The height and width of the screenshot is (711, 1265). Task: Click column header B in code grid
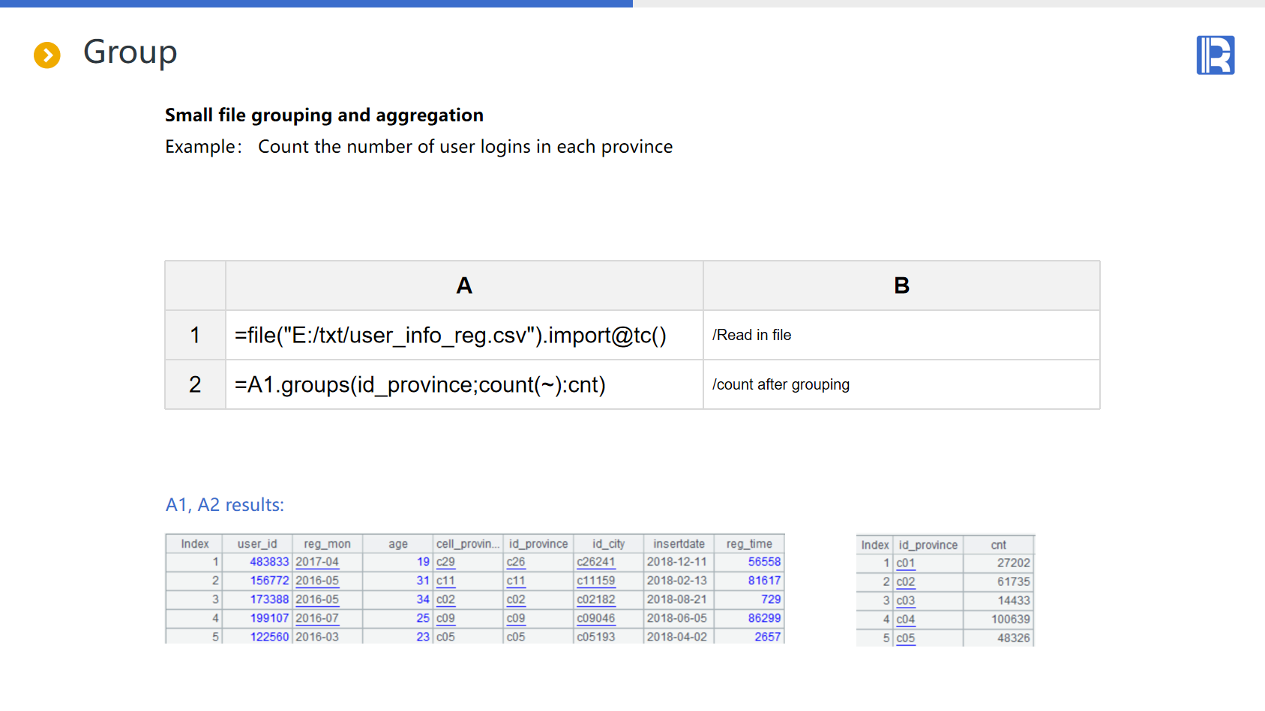901,285
